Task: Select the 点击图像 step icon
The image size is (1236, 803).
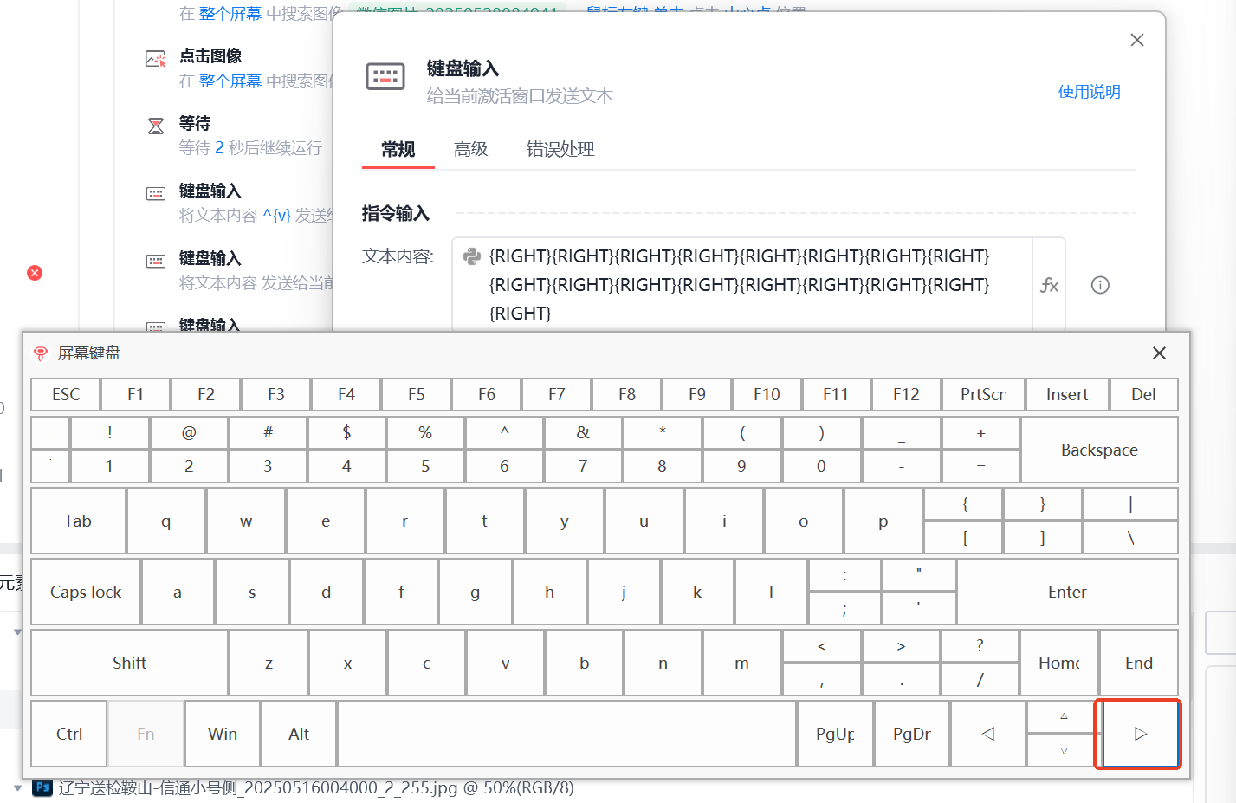Action: click(156, 59)
